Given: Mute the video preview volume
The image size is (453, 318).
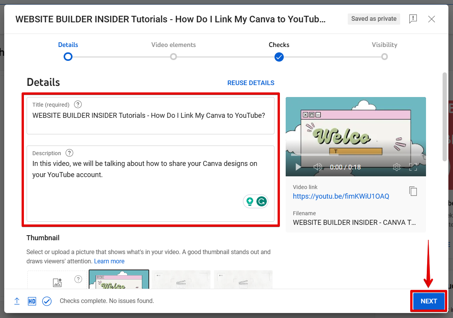Looking at the screenshot, I should coord(318,167).
